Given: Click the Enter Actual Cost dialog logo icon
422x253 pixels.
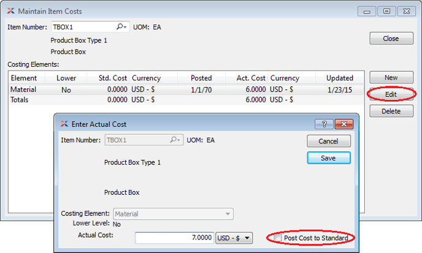Looking at the screenshot, I should coord(63,124).
